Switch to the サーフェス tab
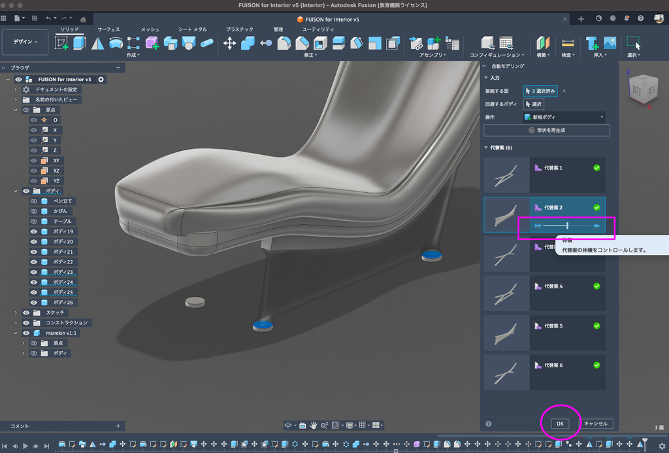The image size is (669, 453). pyautogui.click(x=108, y=29)
